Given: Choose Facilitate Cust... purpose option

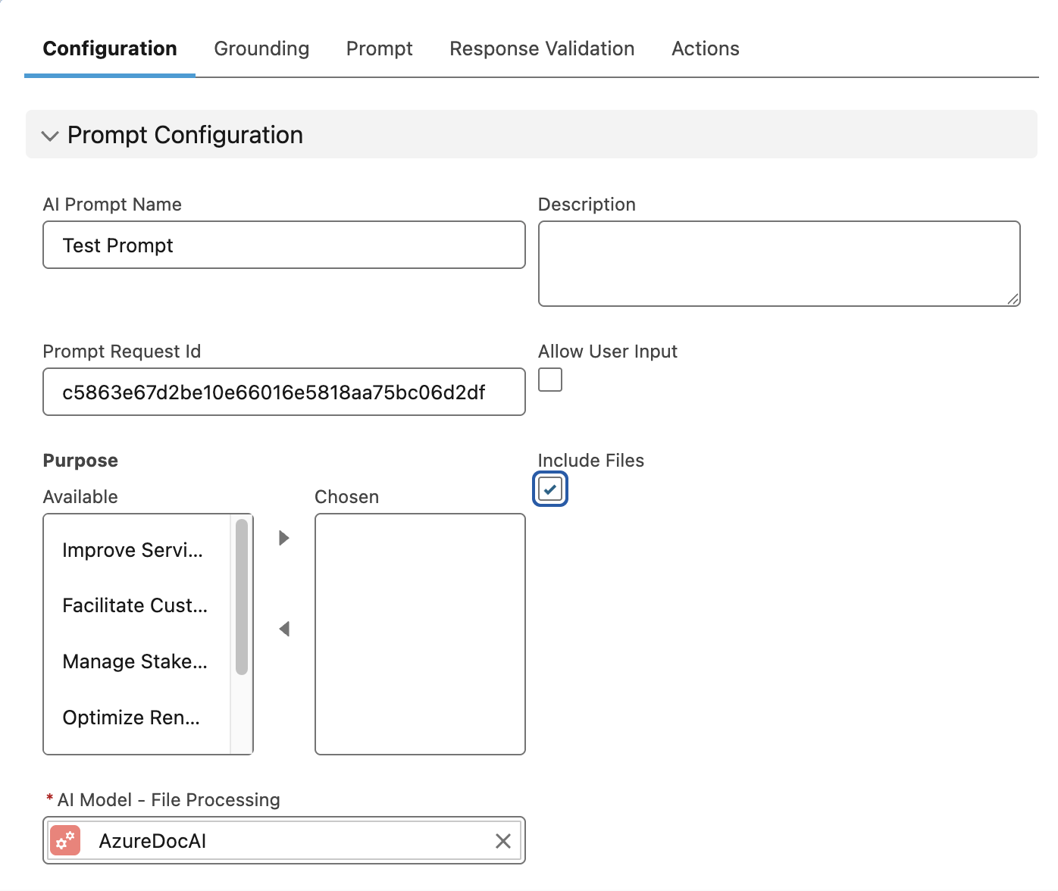Looking at the screenshot, I should [135, 605].
